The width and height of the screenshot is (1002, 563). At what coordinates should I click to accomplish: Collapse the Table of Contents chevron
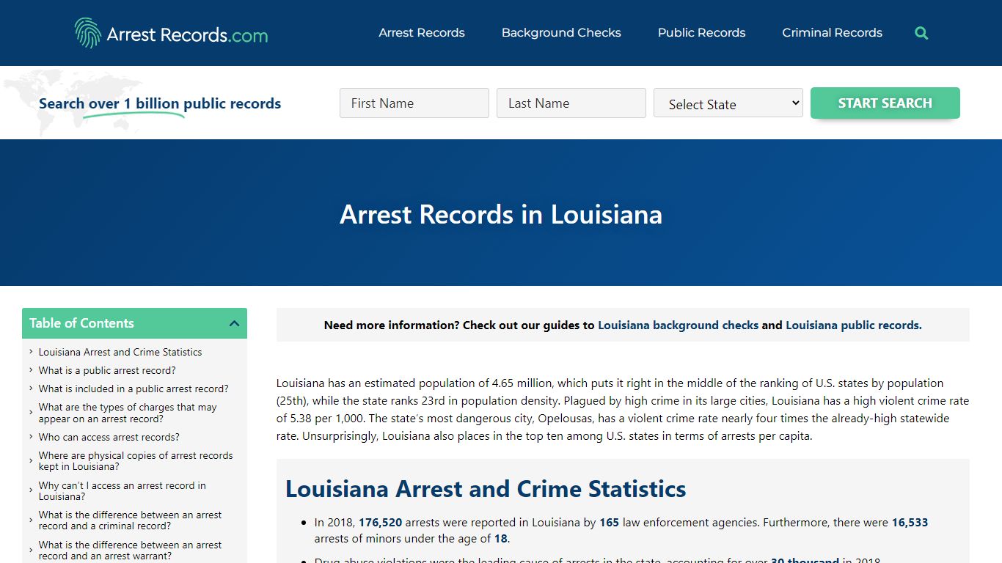coord(234,323)
